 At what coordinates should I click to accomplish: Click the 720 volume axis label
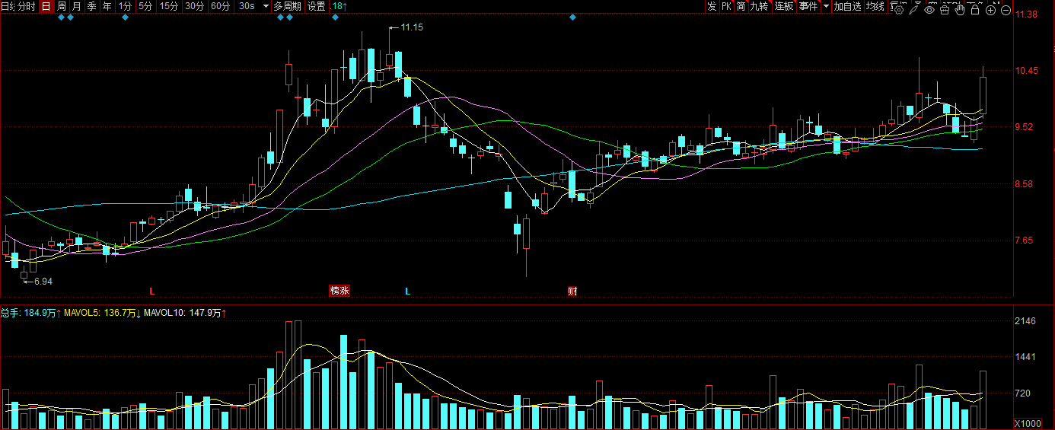point(1024,393)
